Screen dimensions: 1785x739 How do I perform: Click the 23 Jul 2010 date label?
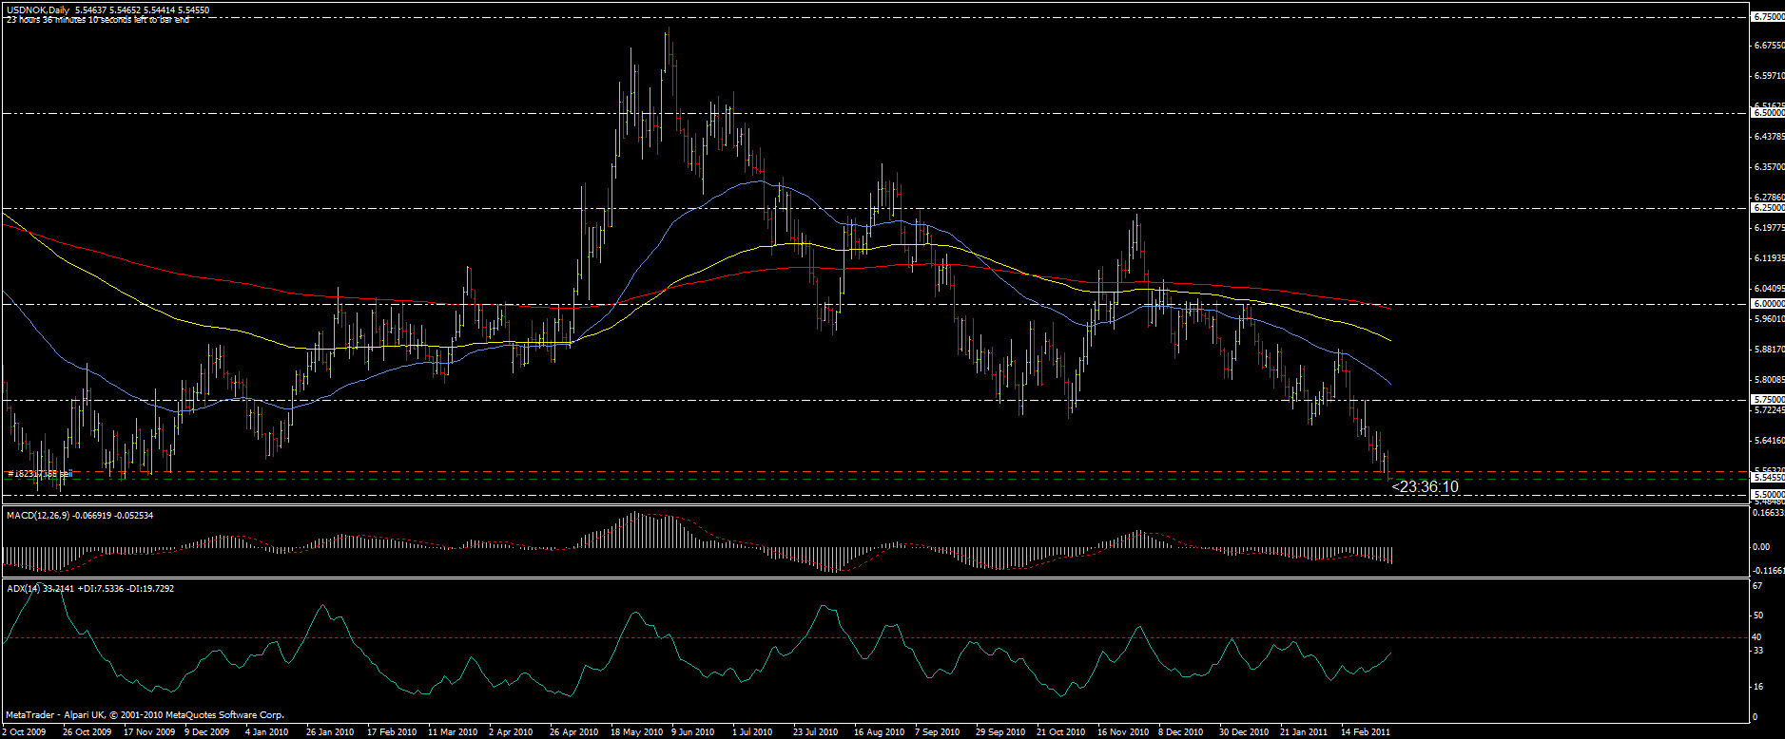coord(816,732)
